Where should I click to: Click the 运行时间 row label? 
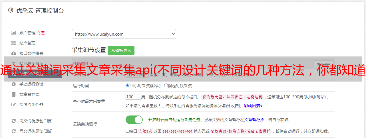(81, 86)
